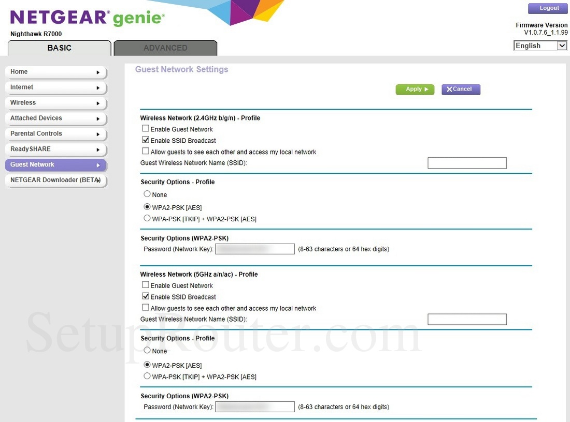
Task: Click the Logout button
Action: point(548,8)
